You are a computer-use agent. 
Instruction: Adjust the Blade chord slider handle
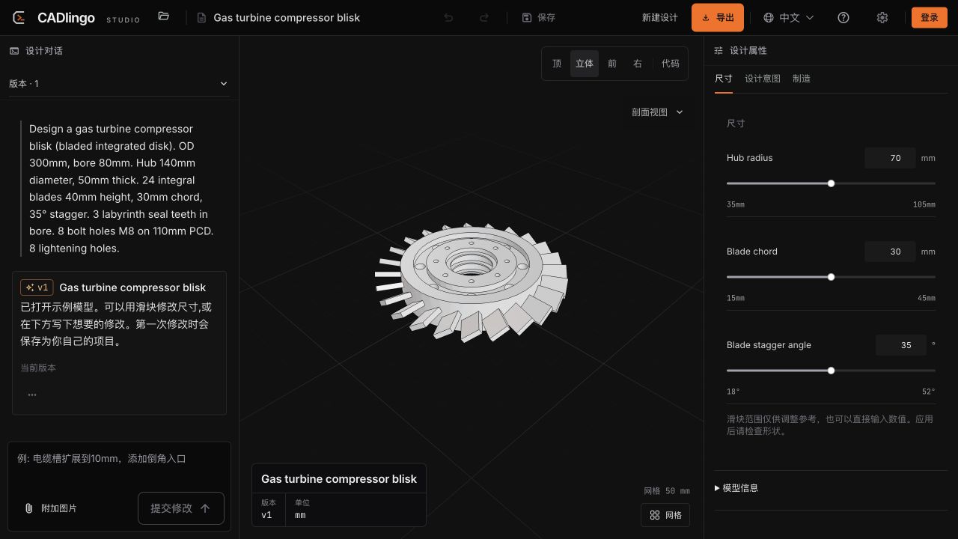point(831,277)
